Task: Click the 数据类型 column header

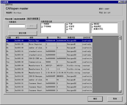Action: [74, 38]
